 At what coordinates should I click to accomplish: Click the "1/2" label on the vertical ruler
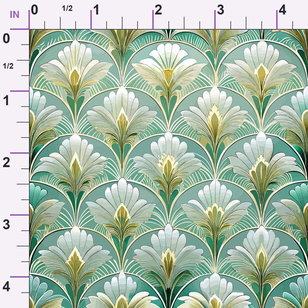[x=8, y=66]
